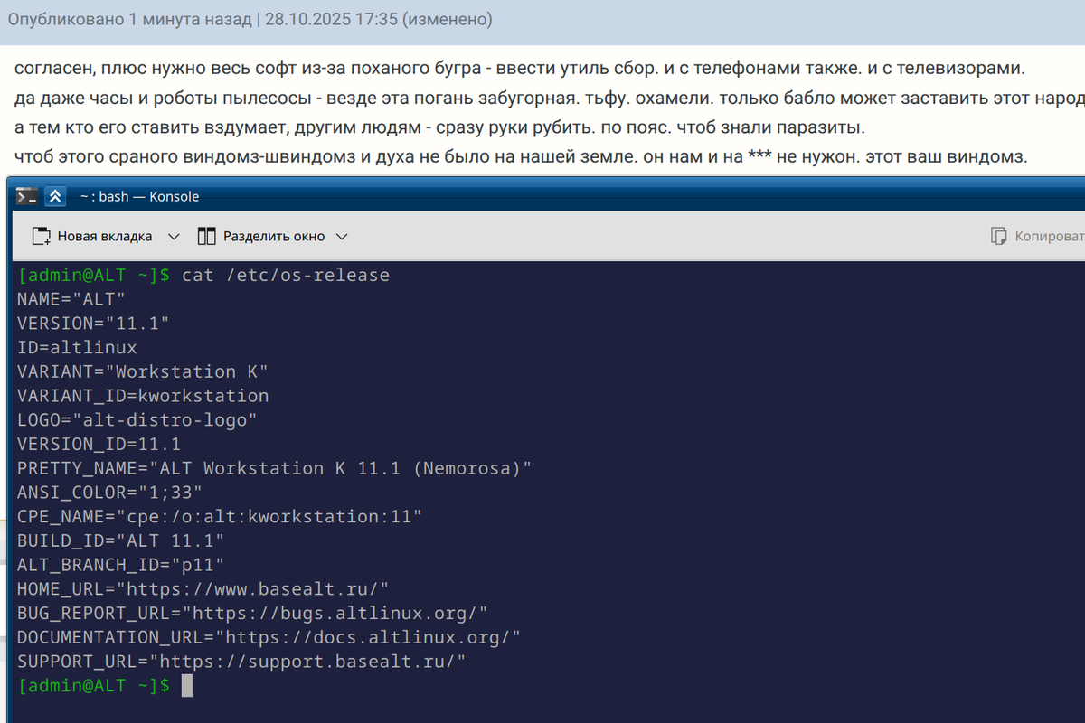Expand the Разделить окно dropdown arrow
1085x723 pixels.
click(x=342, y=237)
